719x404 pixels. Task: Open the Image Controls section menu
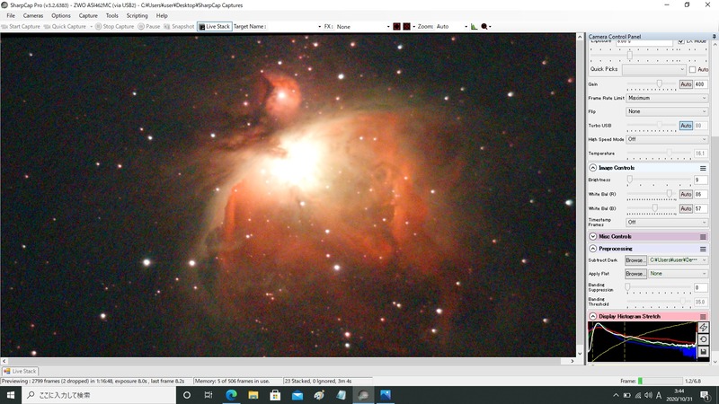pyautogui.click(x=703, y=168)
